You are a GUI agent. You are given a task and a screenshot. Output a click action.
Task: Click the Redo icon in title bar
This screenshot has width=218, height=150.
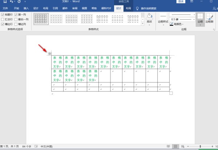19,1
